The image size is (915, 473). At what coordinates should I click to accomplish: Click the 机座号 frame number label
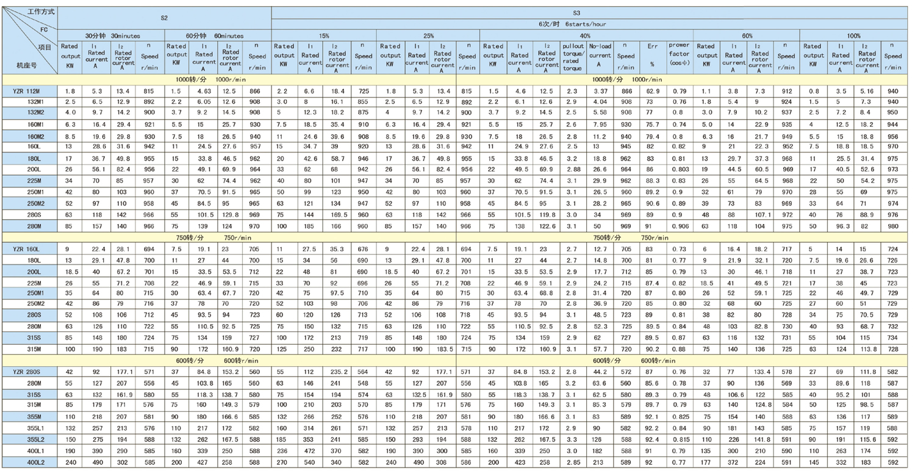pos(27,64)
